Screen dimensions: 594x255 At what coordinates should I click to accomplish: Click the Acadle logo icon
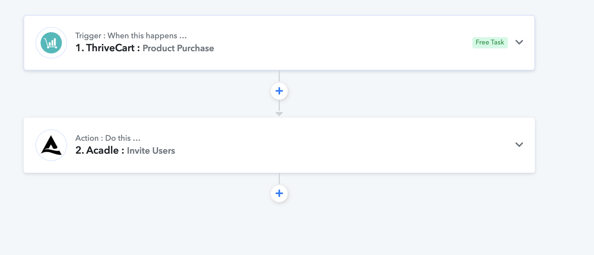[51, 145]
